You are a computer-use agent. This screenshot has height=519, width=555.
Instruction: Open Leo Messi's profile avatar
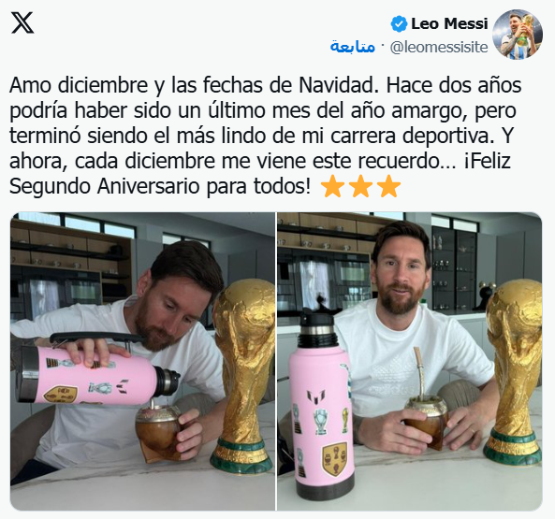(x=518, y=35)
